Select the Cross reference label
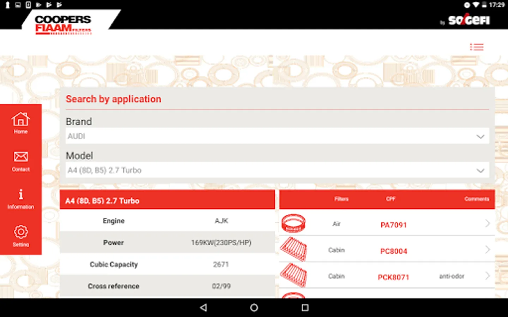Screen dimensions: 508x317 114,286
